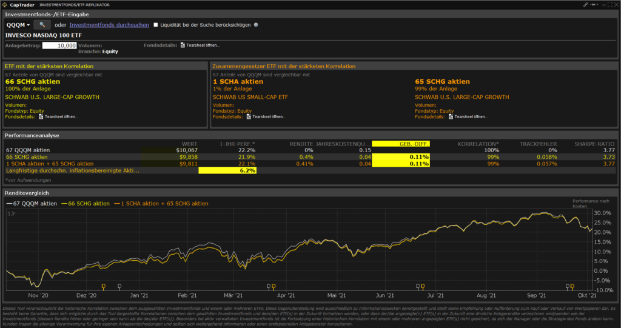Click the magnifier search button next to QQQM
Screen dimensions: 621x328
pos(42,25)
